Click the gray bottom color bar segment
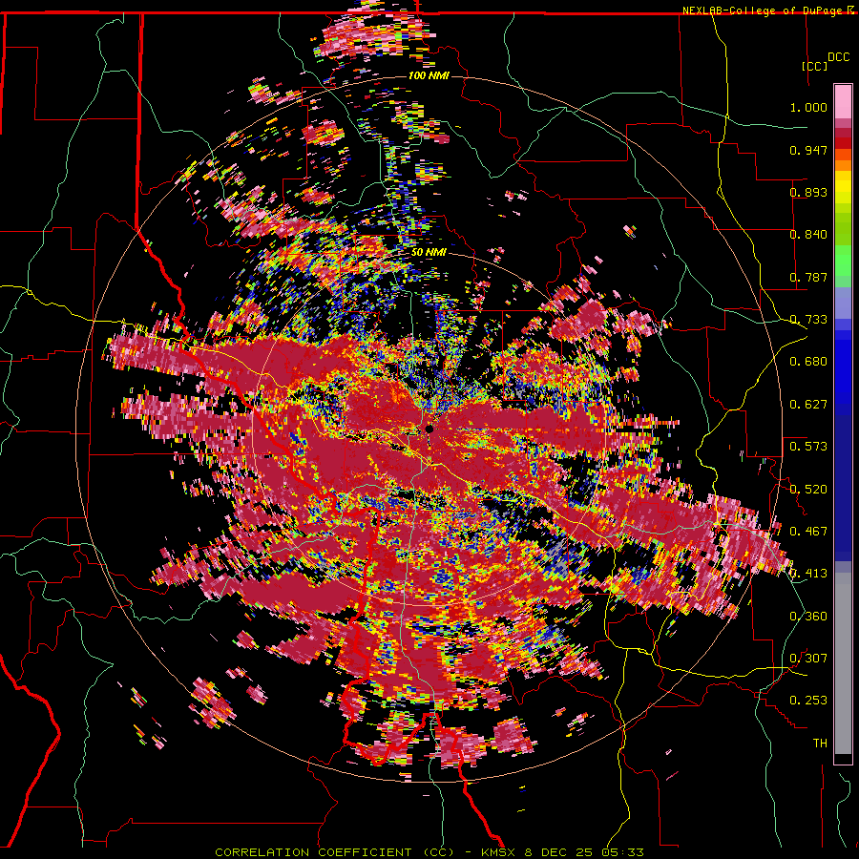 click(x=843, y=663)
